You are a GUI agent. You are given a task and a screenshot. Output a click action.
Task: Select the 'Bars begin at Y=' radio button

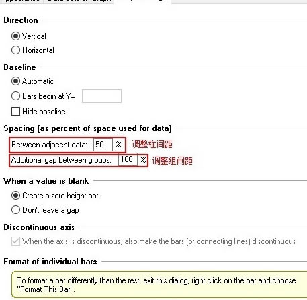pyautogui.click(x=15, y=96)
